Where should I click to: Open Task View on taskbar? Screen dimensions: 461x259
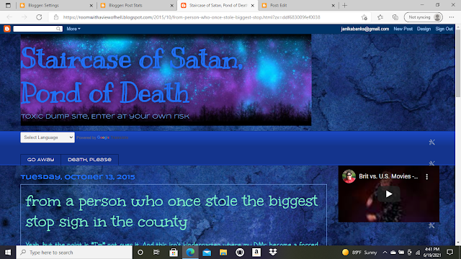156,253
